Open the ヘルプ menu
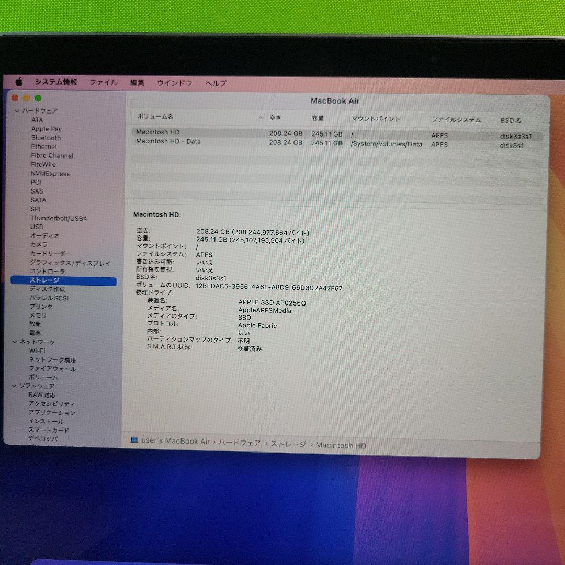 216,83
